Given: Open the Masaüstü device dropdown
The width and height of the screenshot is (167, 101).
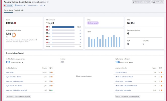Looking at the screenshot, I should click(20, 5).
